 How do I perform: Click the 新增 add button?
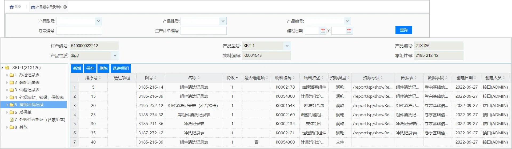tap(77, 68)
